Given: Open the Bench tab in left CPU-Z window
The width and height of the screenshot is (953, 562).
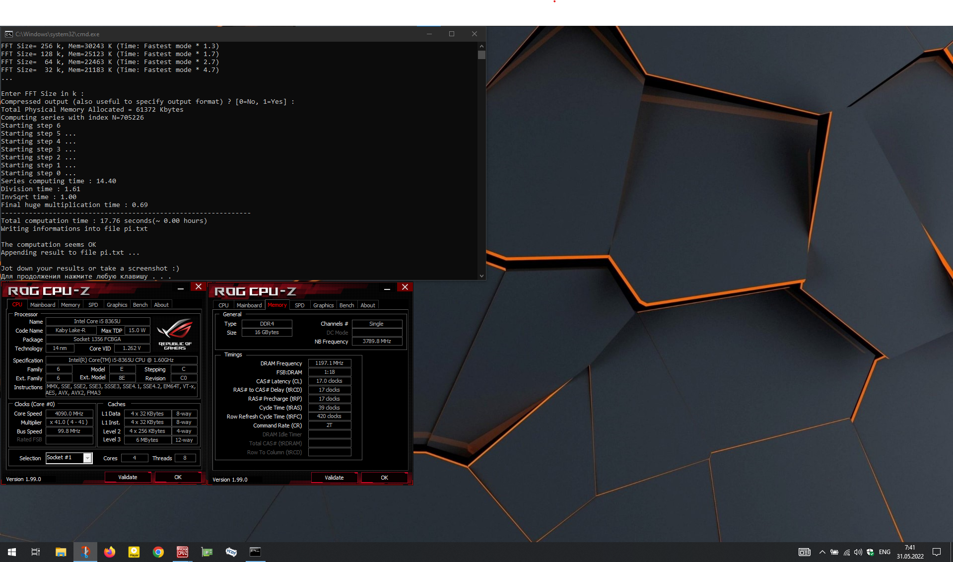Looking at the screenshot, I should [x=140, y=305].
